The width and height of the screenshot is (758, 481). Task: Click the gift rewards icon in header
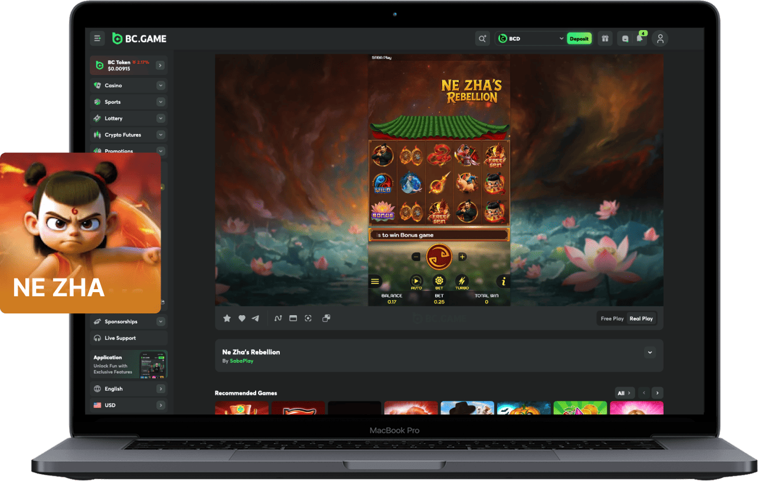(x=605, y=39)
